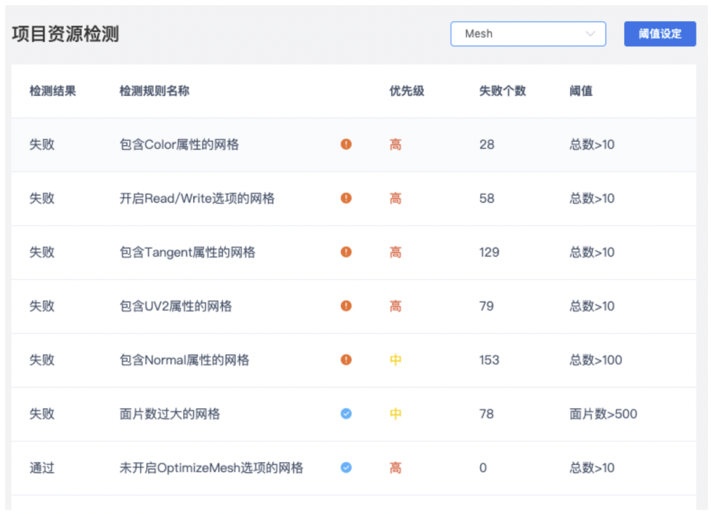This screenshot has width=711, height=514.
Task: Select the 开启Read/Write选项的网格 rule name
Action: point(197,199)
